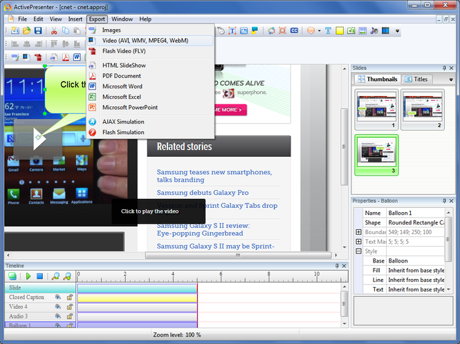Open the Balloon shape dropdown arrow

tap(319, 31)
